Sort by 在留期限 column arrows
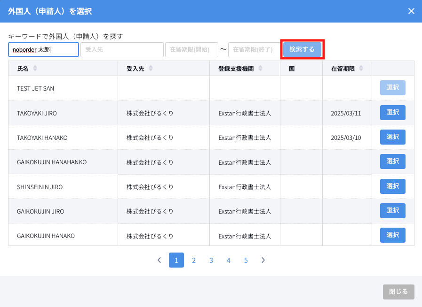This screenshot has height=307, width=422. [361, 69]
